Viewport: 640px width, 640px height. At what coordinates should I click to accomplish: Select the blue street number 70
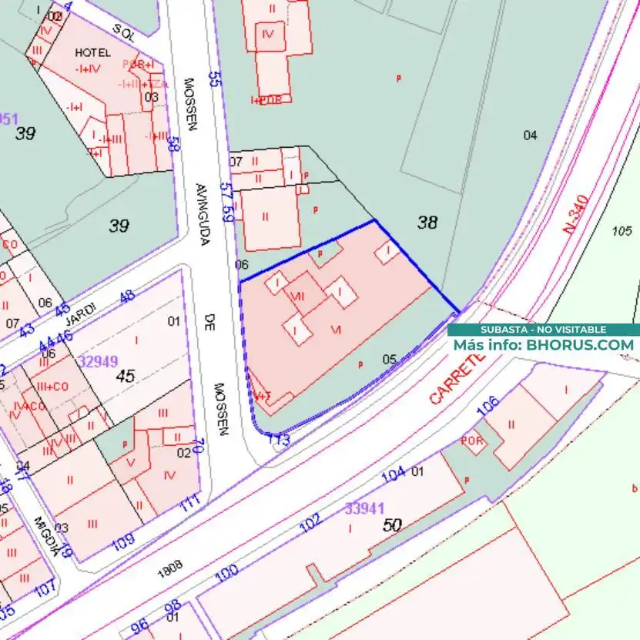[198, 445]
